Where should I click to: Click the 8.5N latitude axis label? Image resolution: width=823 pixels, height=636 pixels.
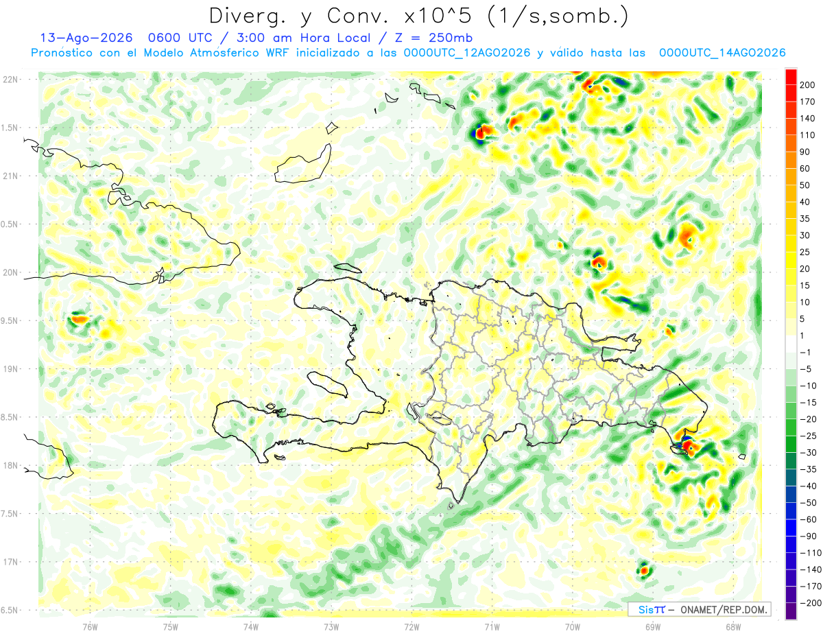pos(10,417)
